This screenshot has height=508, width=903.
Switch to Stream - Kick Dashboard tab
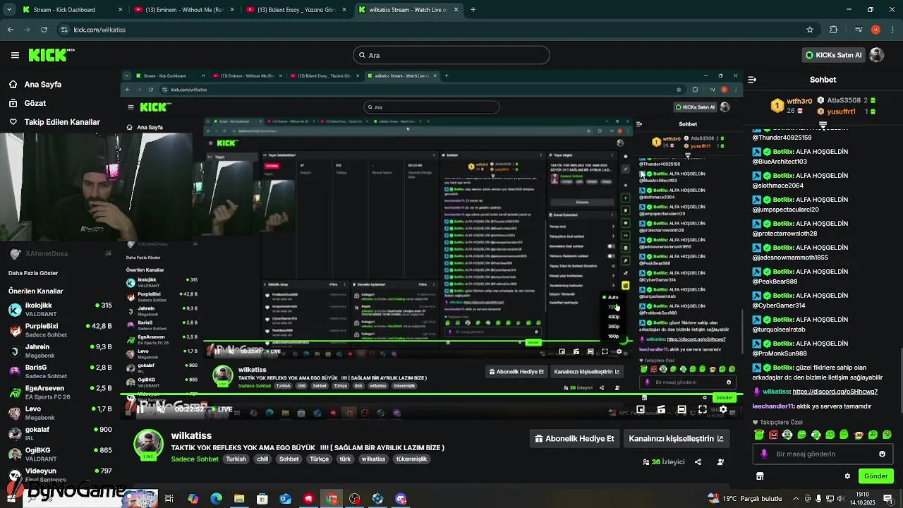click(x=71, y=10)
